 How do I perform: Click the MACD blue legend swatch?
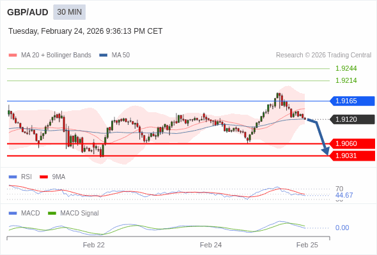(13, 214)
